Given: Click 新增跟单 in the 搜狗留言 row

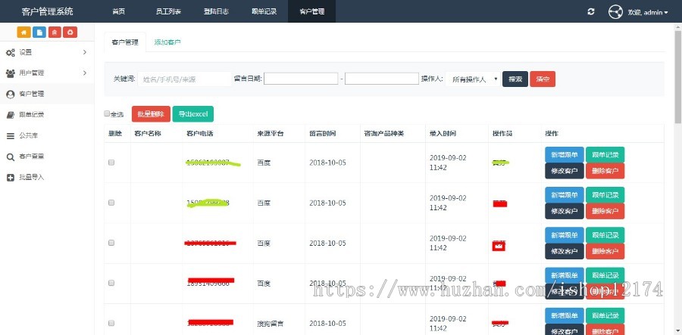Looking at the screenshot, I should coord(565,315).
